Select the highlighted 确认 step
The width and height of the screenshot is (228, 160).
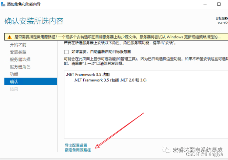tap(31, 82)
